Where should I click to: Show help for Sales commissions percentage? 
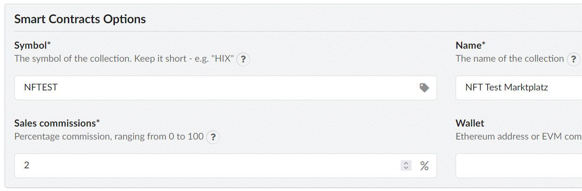(x=213, y=137)
